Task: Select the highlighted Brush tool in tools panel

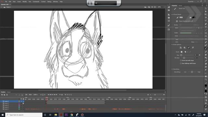Action: [x=206, y=48]
